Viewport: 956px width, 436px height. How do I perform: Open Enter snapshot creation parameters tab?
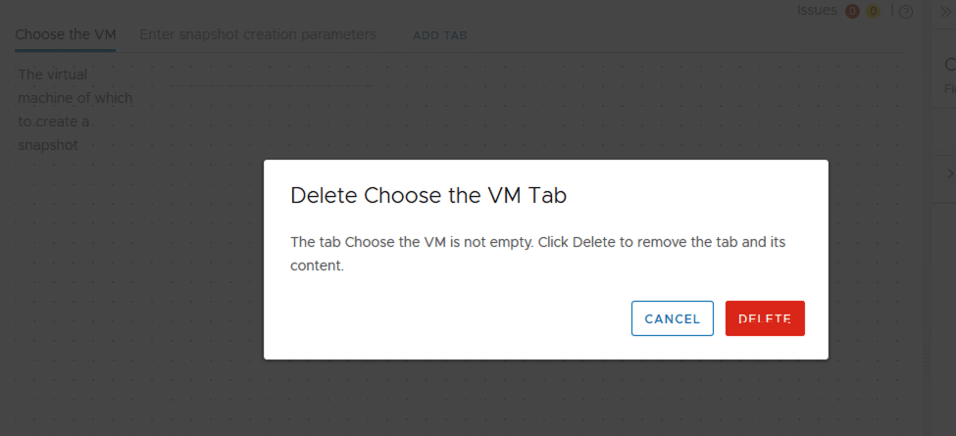258,34
